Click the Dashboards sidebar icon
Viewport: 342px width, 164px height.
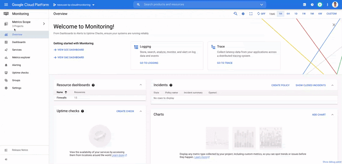click(6, 42)
